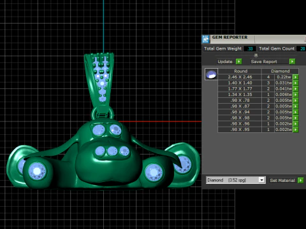The height and width of the screenshot is (229, 306).
Task: Click the green arrow next to Save Report
Action: pos(293,62)
